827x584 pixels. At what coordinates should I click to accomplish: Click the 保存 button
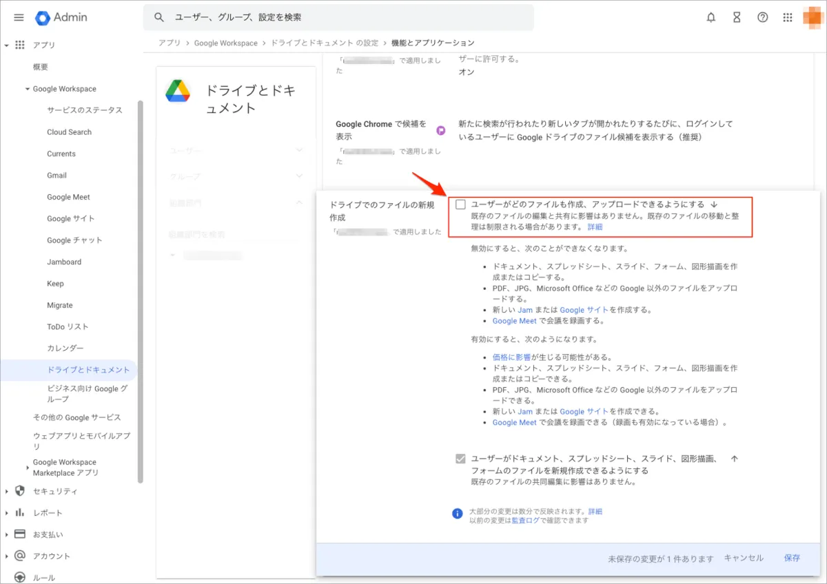[x=792, y=558]
